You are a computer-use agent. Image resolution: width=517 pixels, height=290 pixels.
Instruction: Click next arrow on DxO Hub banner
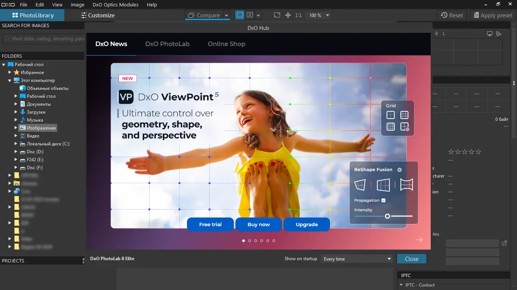coord(419,240)
